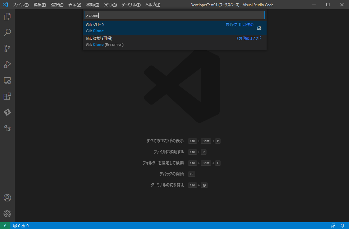Open the tree-shaped icon view below it

click(7, 128)
